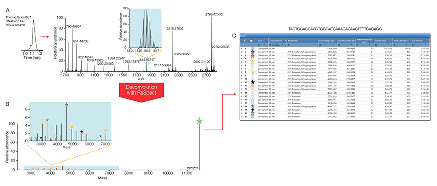437x186 pixels.
Task: Tick the checkbox for row 7
Action: tap(253, 69)
